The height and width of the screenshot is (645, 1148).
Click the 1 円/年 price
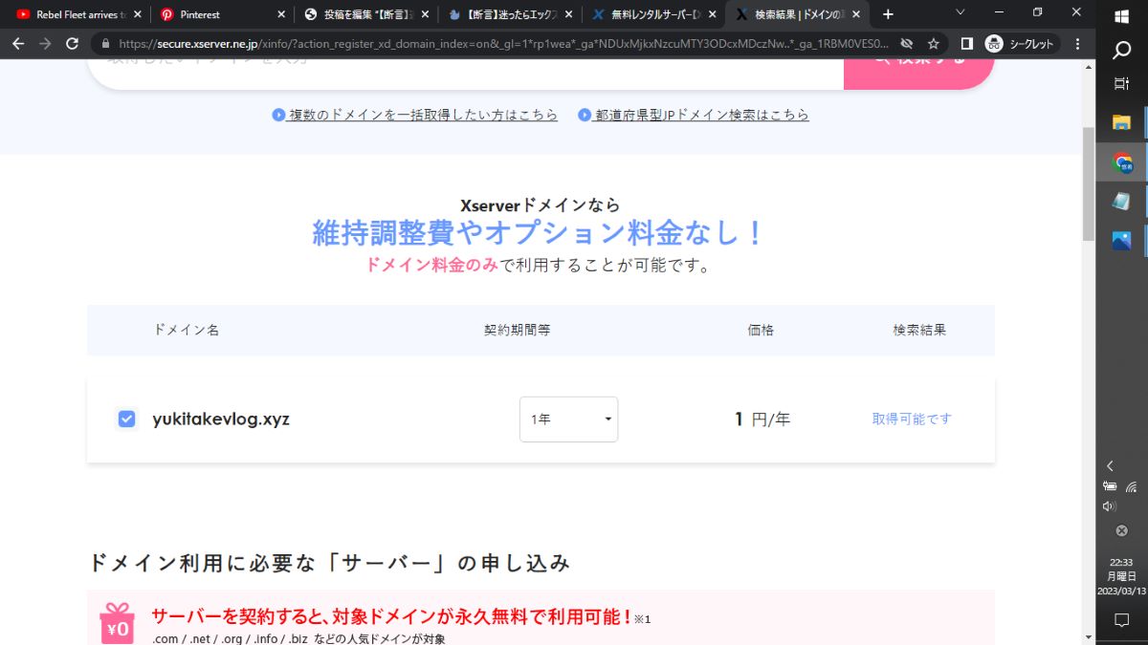click(x=762, y=419)
